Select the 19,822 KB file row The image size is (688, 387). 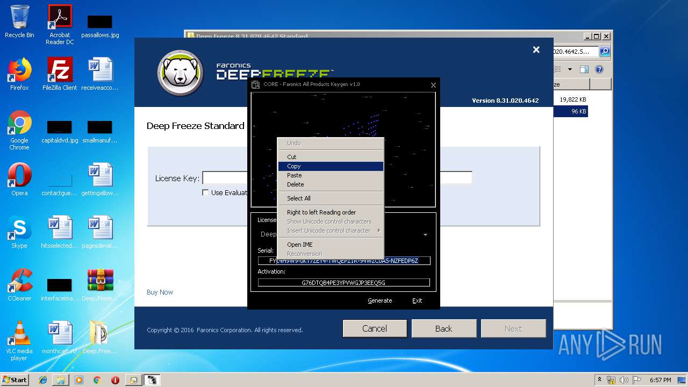click(571, 99)
